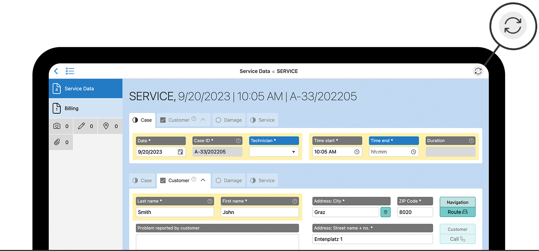Click street field Entenplatz 1
Viewport: 539px width, 251px height.
tap(373, 239)
